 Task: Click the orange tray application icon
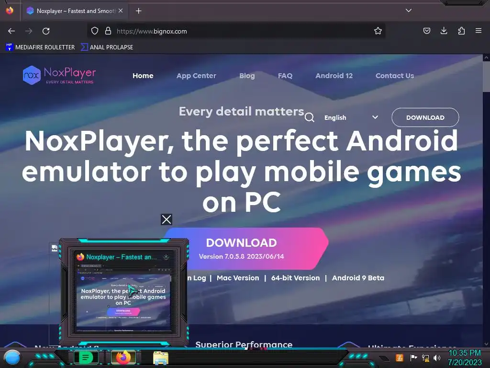400,357
